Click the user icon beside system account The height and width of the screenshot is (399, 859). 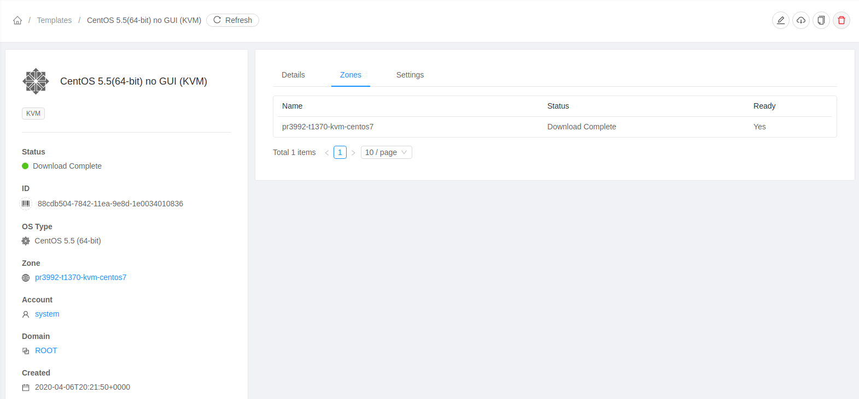26,314
